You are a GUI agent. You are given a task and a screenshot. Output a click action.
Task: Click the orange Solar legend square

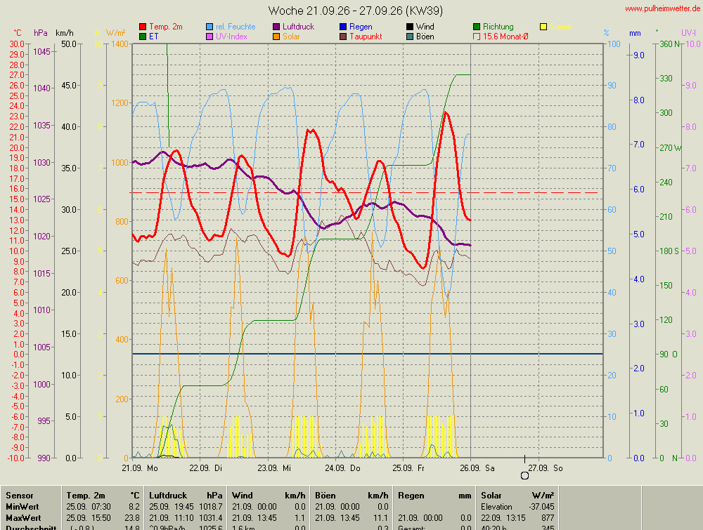276,37
